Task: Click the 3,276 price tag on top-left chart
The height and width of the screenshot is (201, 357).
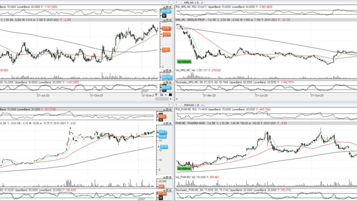Action: tap(166, 29)
